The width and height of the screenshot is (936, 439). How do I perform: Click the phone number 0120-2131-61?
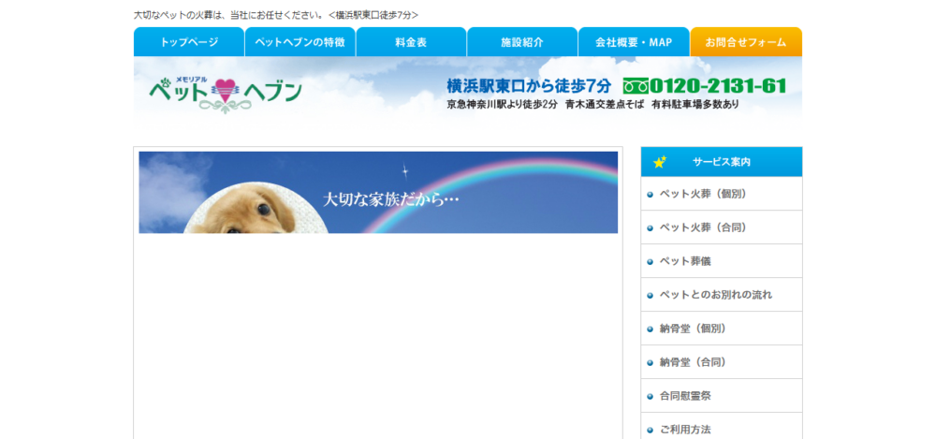click(718, 86)
